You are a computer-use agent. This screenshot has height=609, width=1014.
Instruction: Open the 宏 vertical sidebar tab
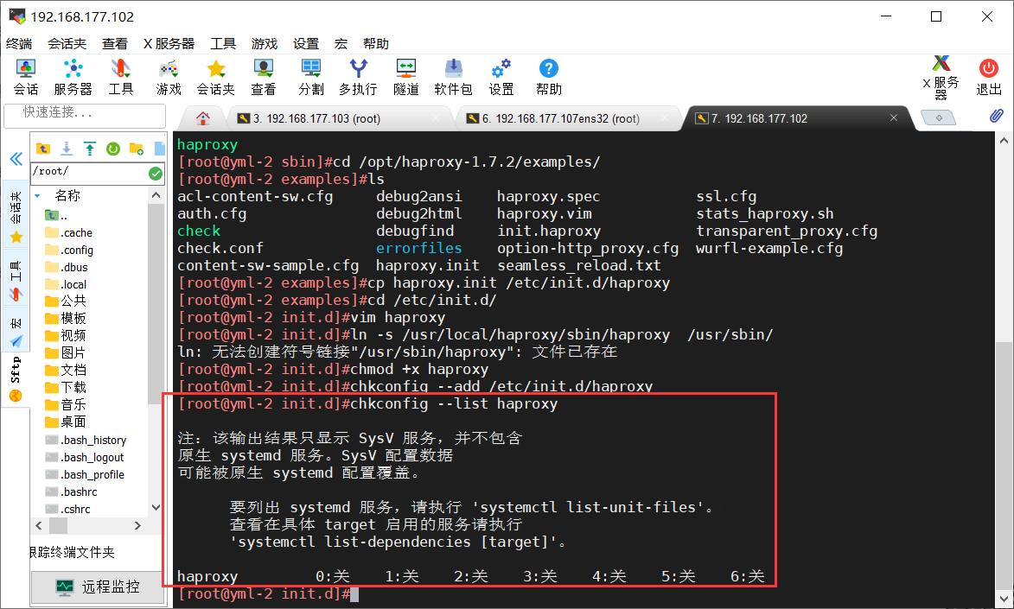(16, 330)
